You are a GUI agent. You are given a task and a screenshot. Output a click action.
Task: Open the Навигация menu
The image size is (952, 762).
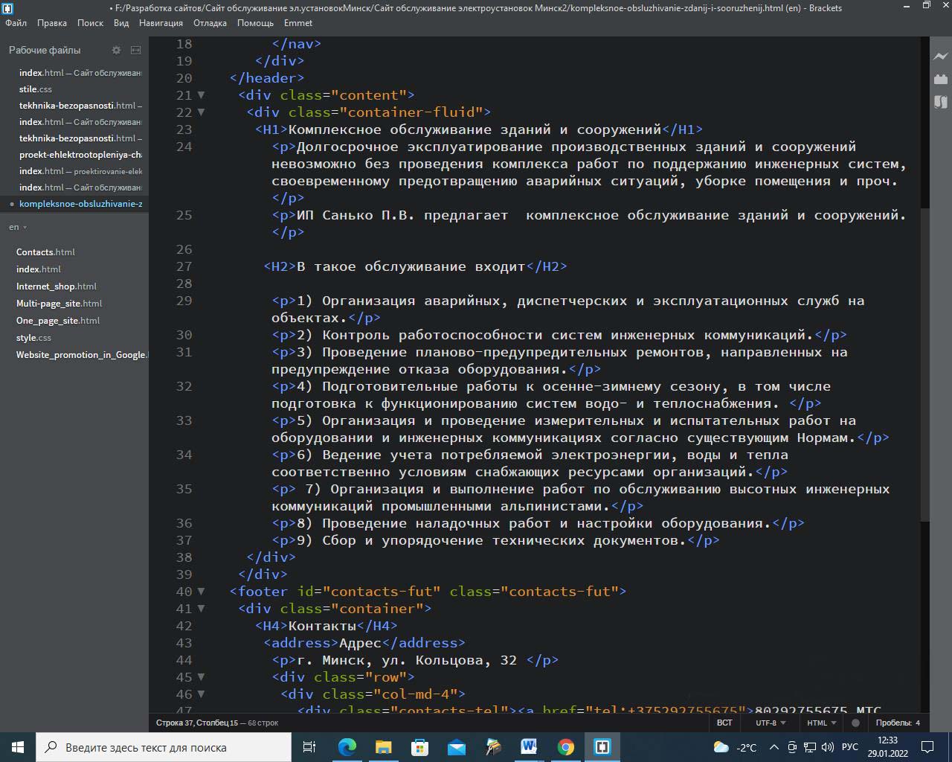point(161,23)
